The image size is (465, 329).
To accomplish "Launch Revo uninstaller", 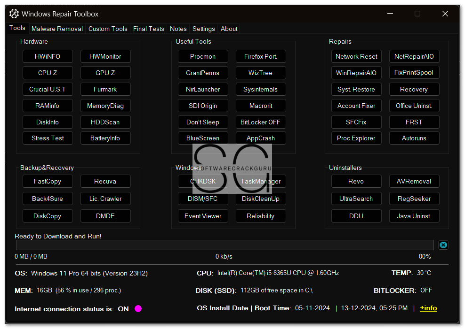I will coord(356,181).
